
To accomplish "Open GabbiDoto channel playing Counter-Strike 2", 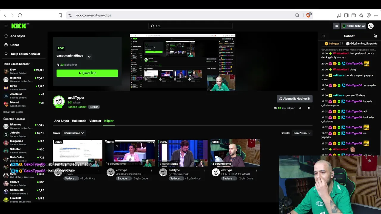I will pyautogui.click(x=24, y=191).
